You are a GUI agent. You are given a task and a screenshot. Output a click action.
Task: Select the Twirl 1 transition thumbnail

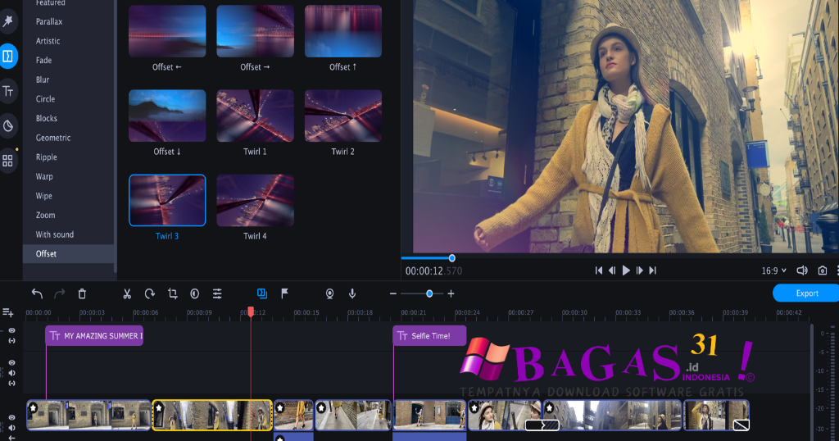click(x=256, y=116)
